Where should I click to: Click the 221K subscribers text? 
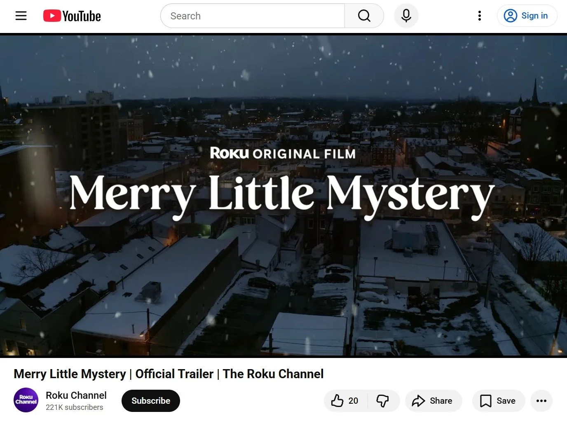coord(74,407)
